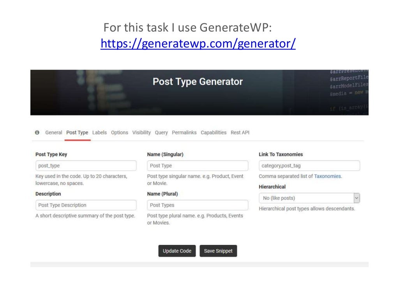Click 'A short descriptive summary' help text
Image resolution: width=399 pixels, height=299 pixels.
(85, 216)
